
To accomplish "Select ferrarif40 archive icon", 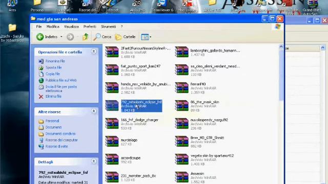I will tap(181, 87).
